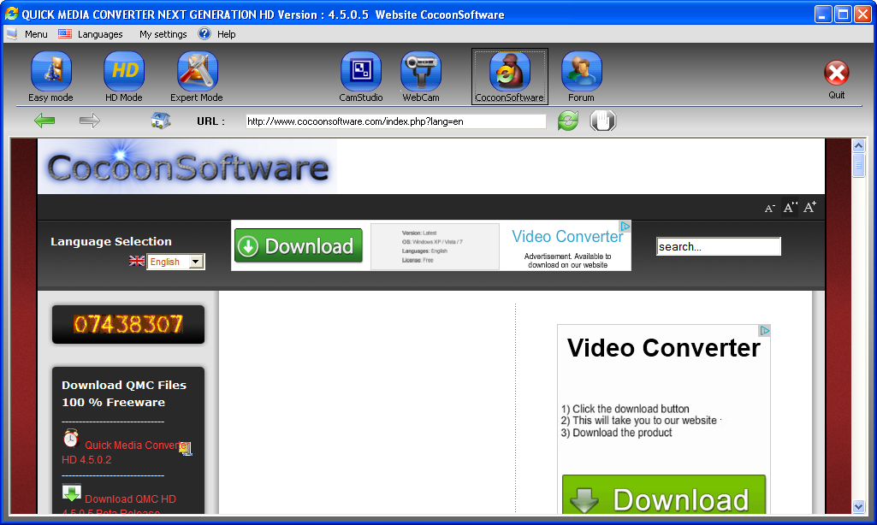Open the Forum page
Screen dimensions: 877x525
coord(581,77)
